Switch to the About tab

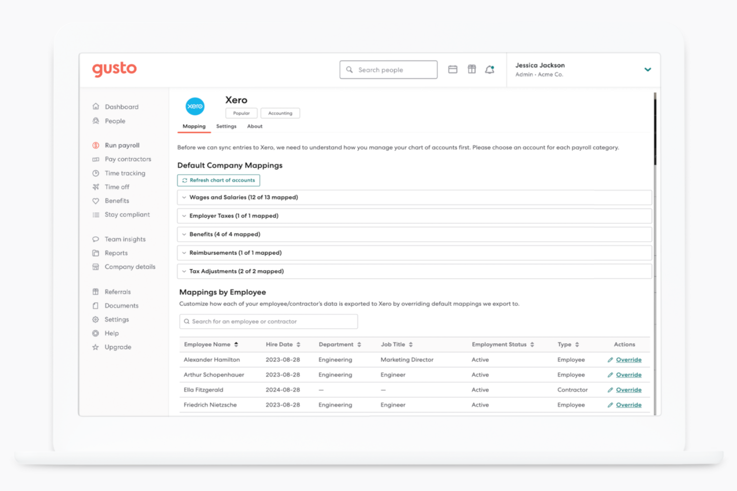[254, 126]
